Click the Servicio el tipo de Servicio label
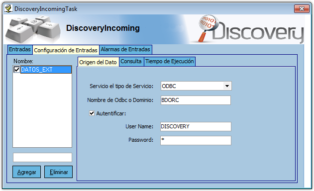The height and width of the screenshot is (191, 314). [121, 86]
